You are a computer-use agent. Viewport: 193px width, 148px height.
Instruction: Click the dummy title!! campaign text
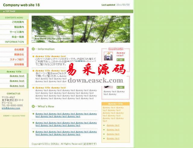click(x=121, y=54)
